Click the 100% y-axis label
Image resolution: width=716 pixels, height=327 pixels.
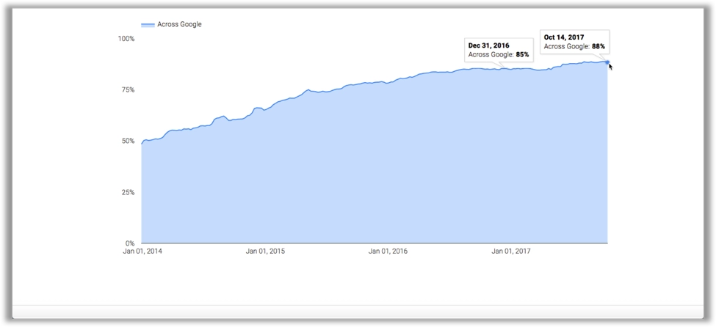click(x=126, y=38)
